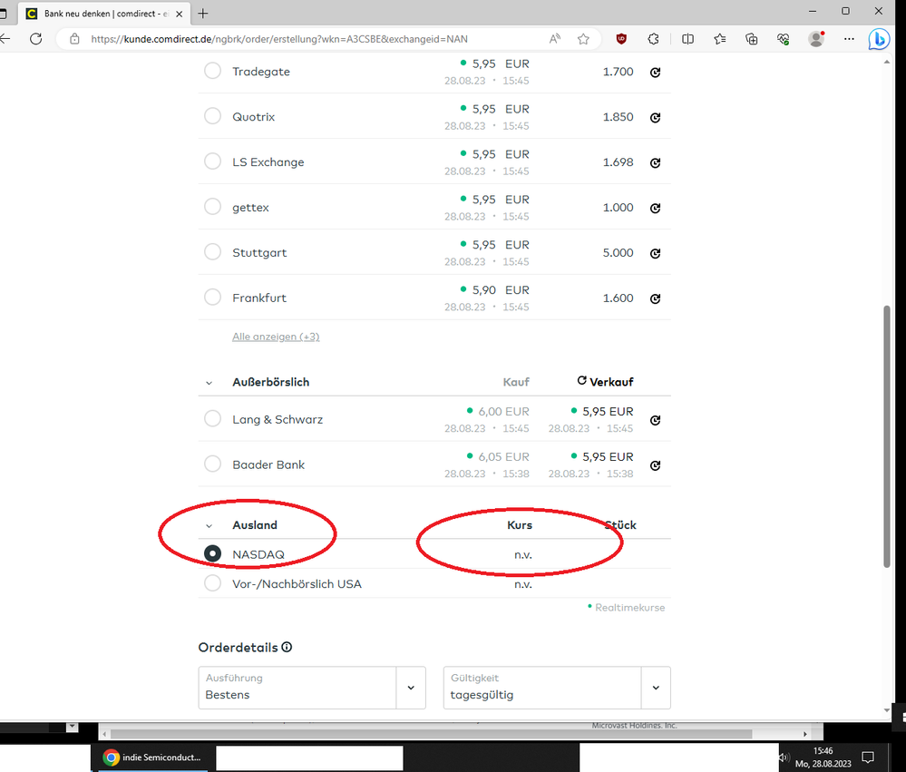Refresh the Stuttgart quote
This screenshot has width=906, height=772.
click(x=655, y=253)
